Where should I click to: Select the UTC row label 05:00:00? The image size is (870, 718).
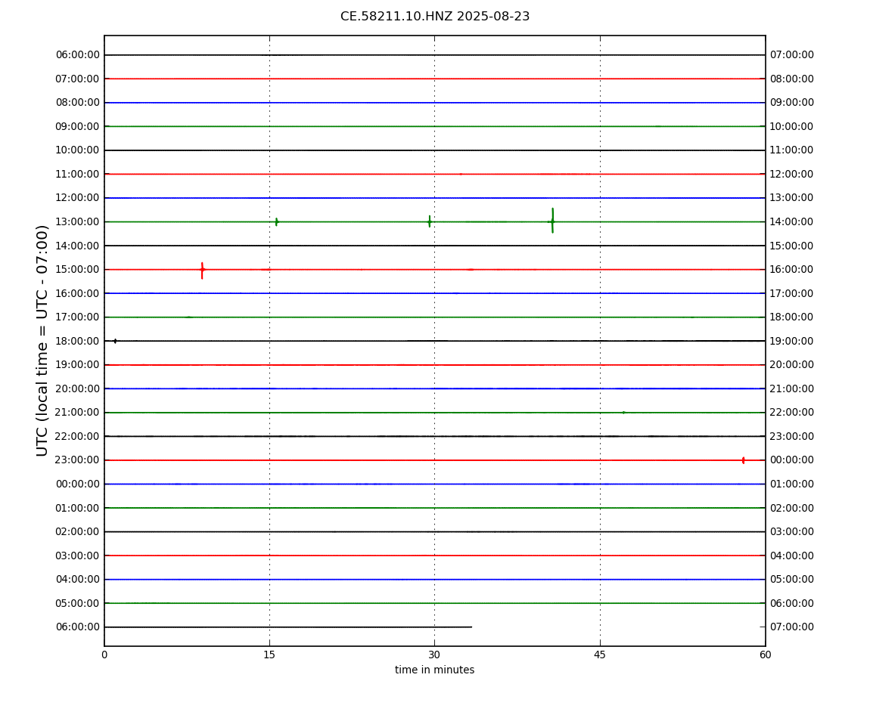(77, 603)
